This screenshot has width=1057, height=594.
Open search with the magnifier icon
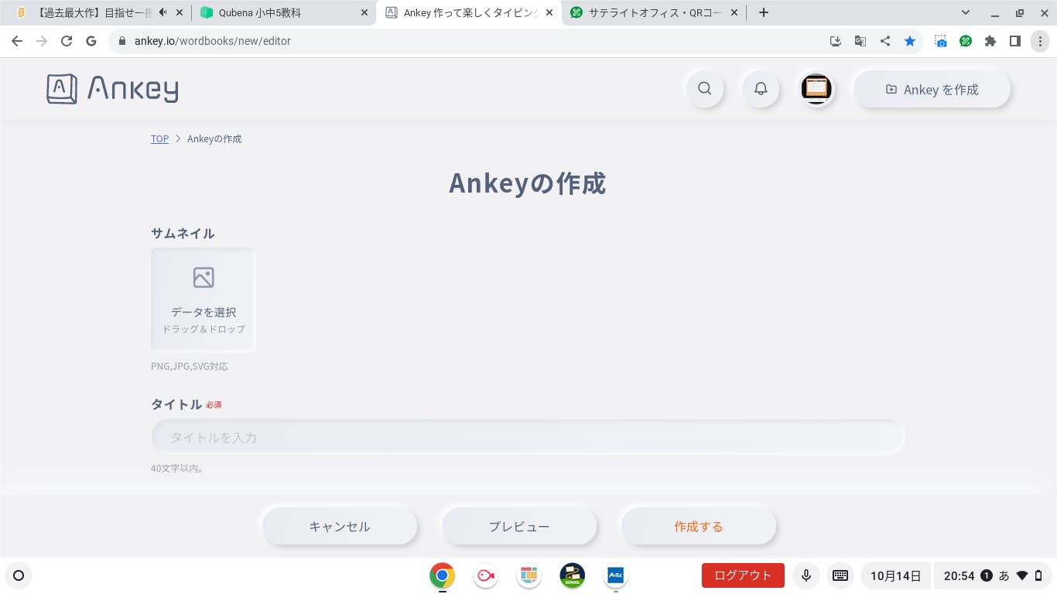pyautogui.click(x=704, y=89)
